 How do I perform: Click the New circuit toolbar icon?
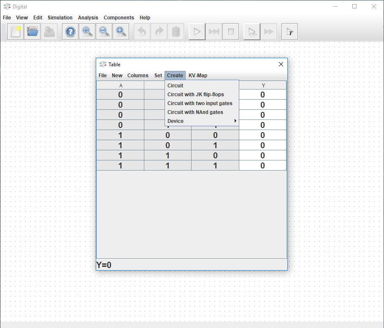[16, 32]
